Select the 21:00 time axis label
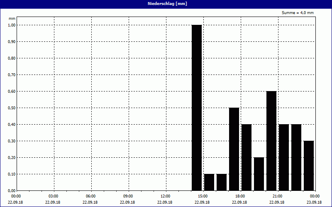Image resolution: width=332 pixels, height=207 pixels. click(x=277, y=196)
